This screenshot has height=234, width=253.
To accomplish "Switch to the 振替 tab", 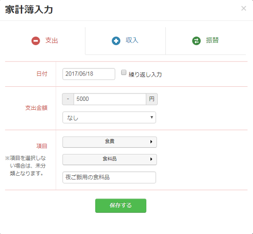I will [206, 41].
